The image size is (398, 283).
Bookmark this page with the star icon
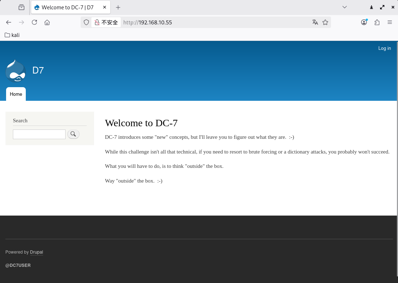click(325, 22)
